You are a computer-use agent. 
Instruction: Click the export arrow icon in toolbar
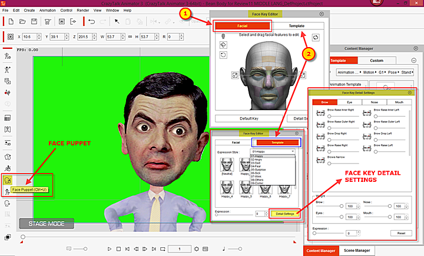[x=73, y=22]
